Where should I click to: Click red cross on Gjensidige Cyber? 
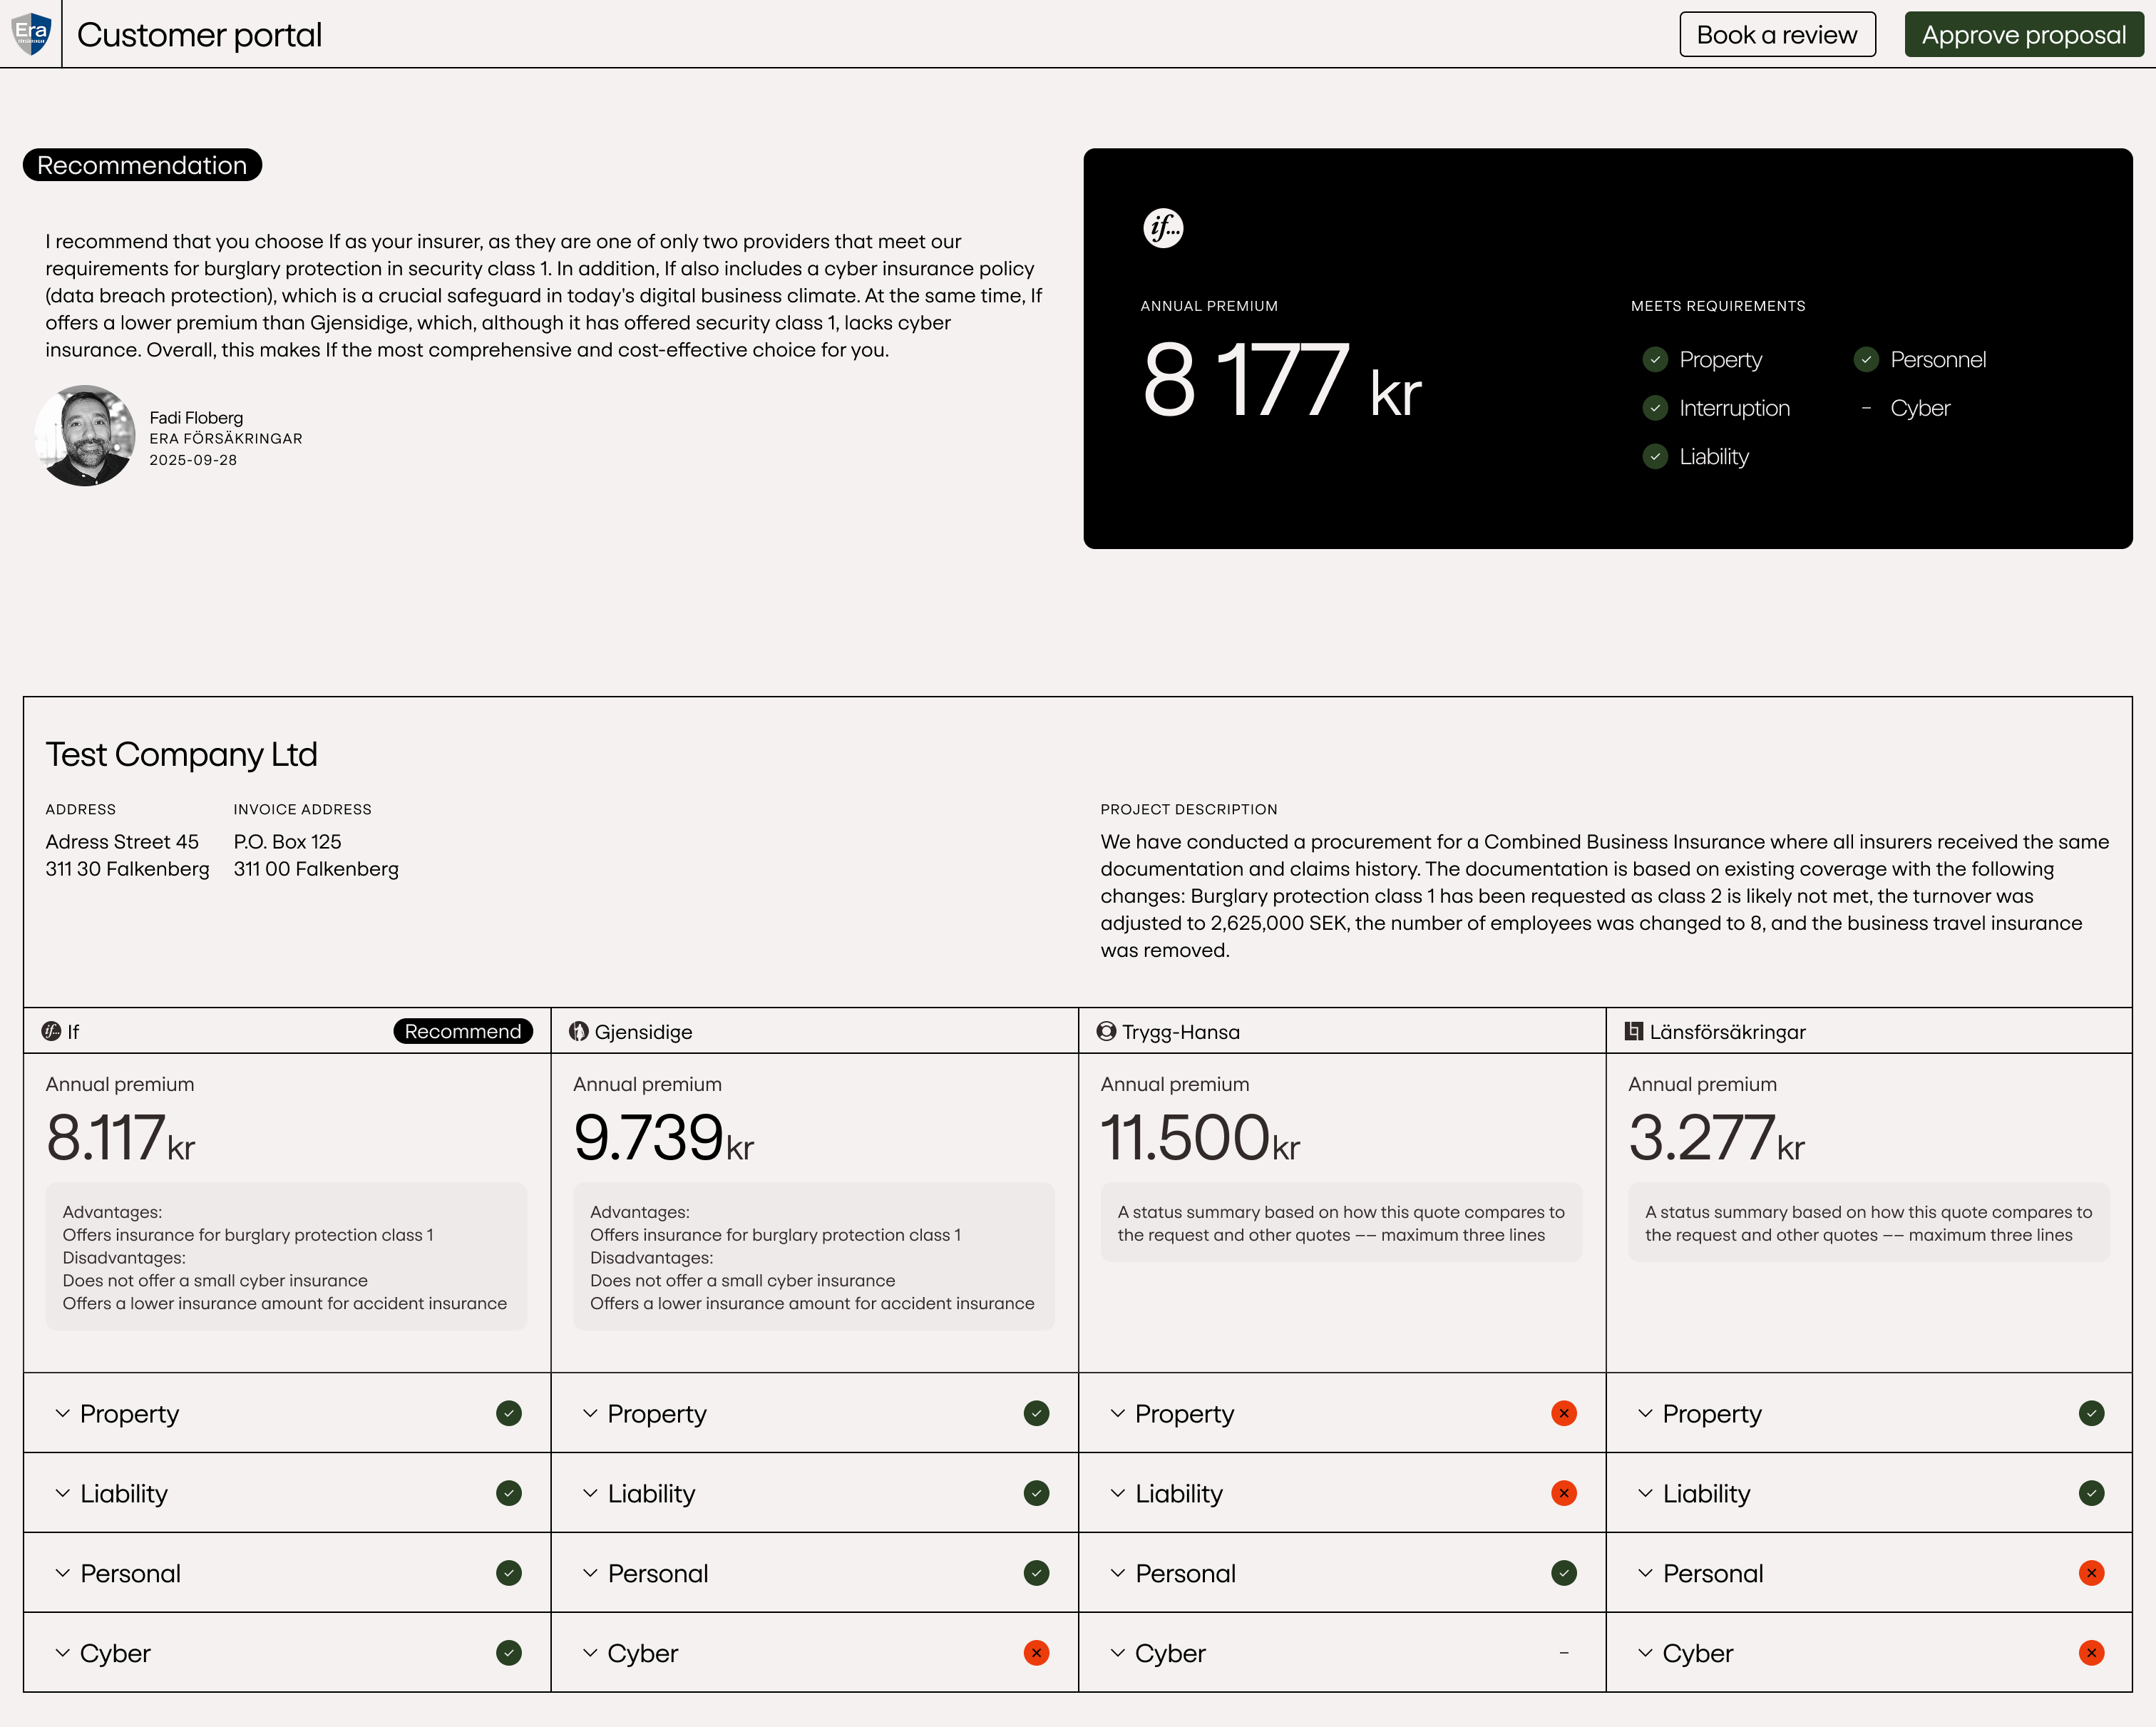(1036, 1653)
